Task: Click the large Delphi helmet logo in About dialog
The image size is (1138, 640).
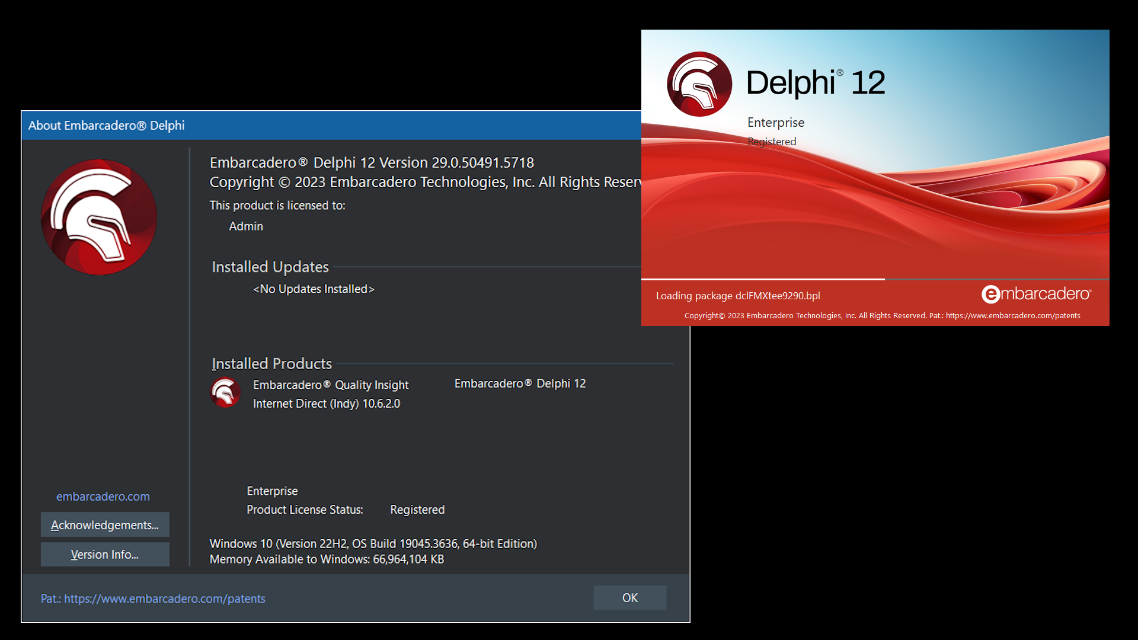Action: pyautogui.click(x=99, y=217)
